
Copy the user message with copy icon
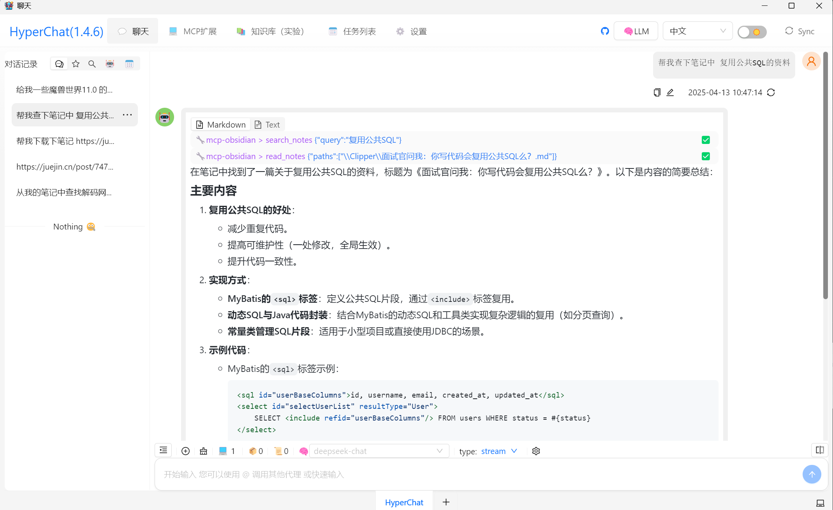[x=657, y=92]
